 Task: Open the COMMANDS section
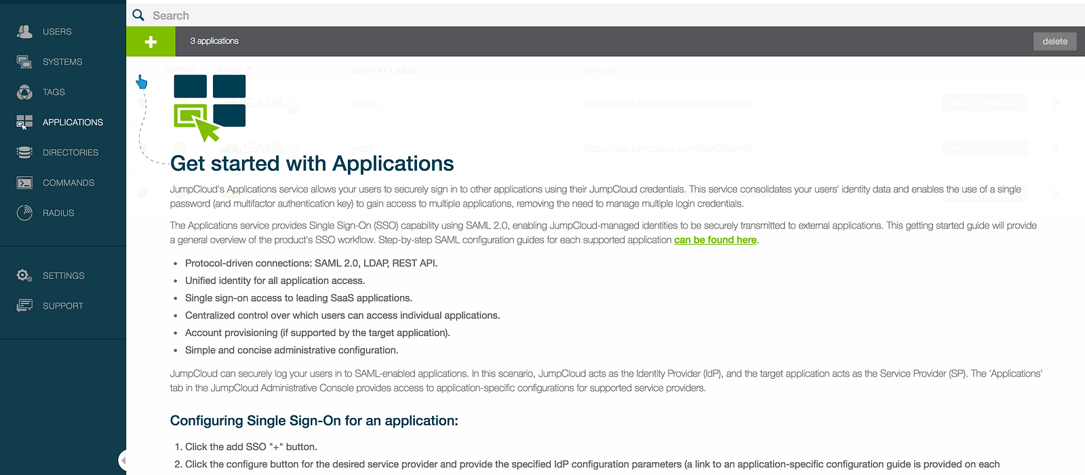[68, 183]
